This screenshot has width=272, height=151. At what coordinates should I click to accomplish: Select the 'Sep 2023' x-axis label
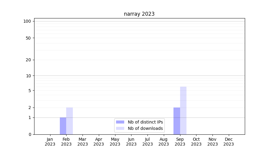180,142
